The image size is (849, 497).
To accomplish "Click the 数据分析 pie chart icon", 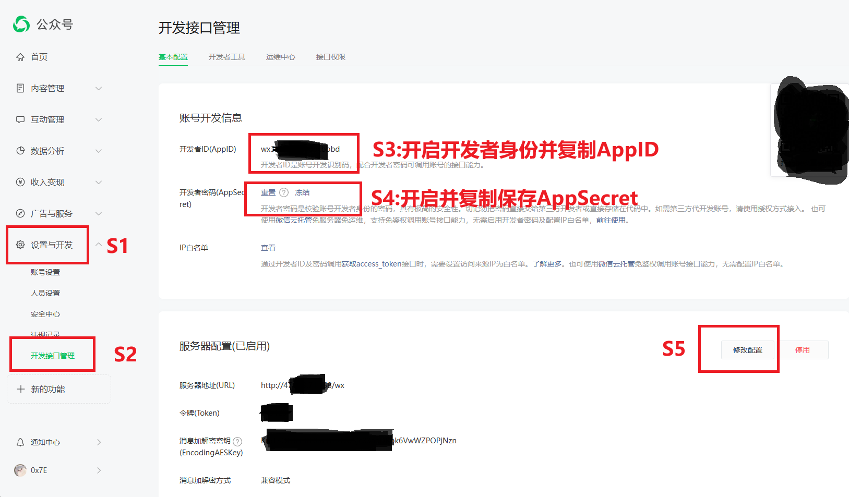I will coord(20,151).
